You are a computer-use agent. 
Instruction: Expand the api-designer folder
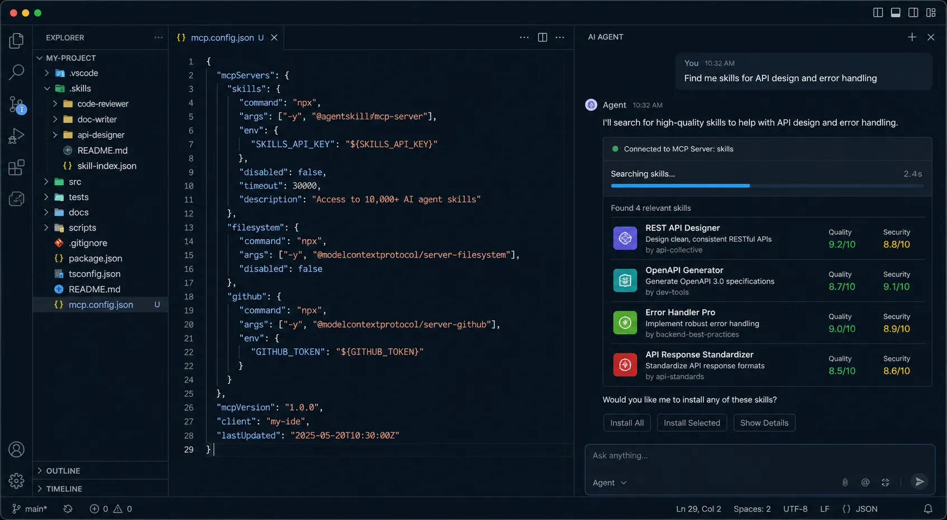55,135
